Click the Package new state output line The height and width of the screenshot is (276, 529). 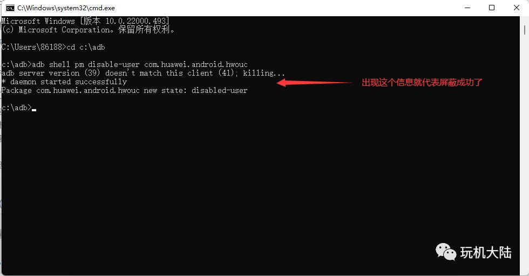coord(125,90)
